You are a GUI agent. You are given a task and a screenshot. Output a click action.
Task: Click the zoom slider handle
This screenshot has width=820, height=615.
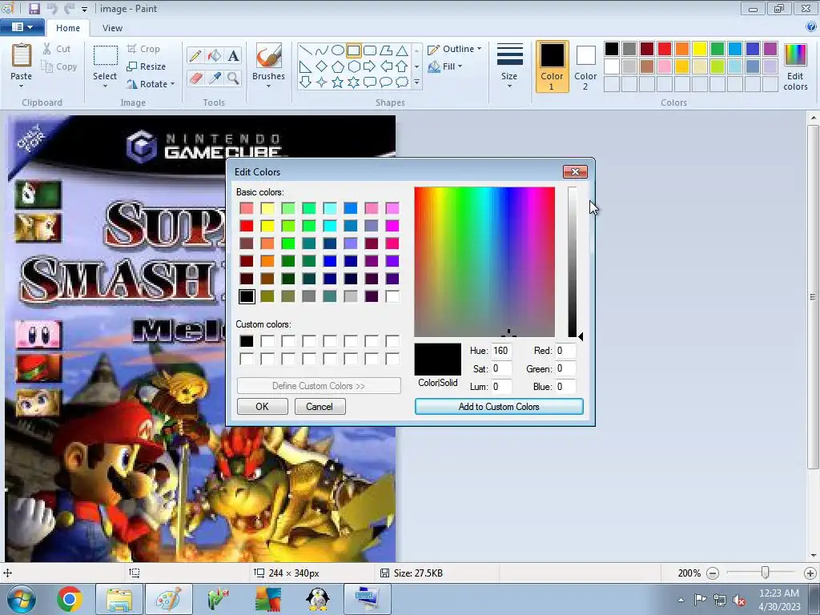765,573
